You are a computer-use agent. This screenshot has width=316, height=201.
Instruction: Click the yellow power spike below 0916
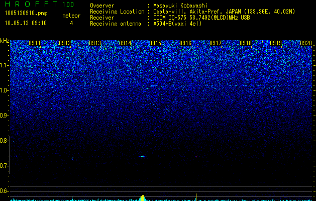196,197
